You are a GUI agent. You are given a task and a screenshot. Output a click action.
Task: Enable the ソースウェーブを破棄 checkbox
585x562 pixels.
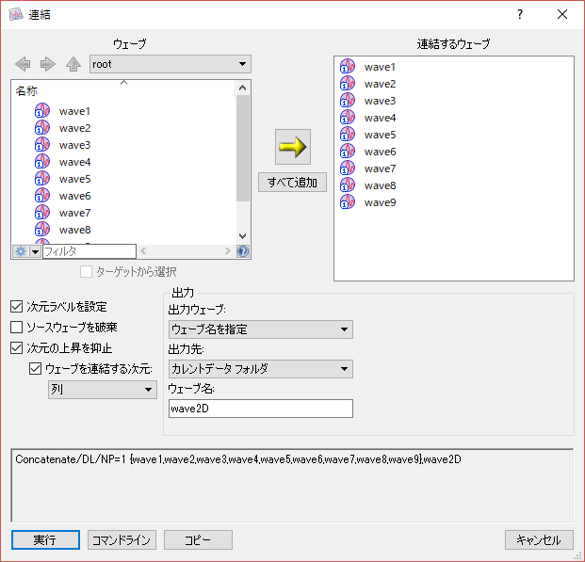(x=16, y=328)
